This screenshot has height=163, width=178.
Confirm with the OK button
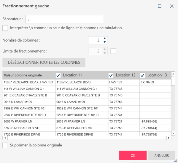133,155
